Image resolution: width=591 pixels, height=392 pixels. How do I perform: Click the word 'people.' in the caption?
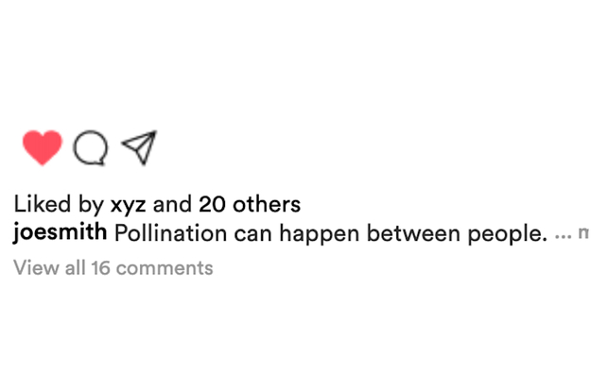[508, 234]
